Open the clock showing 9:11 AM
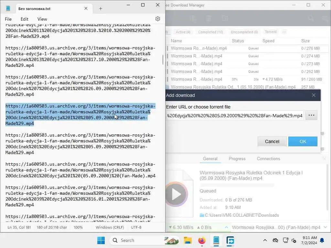Screen dimensions: 331x248 (x=309, y=240)
